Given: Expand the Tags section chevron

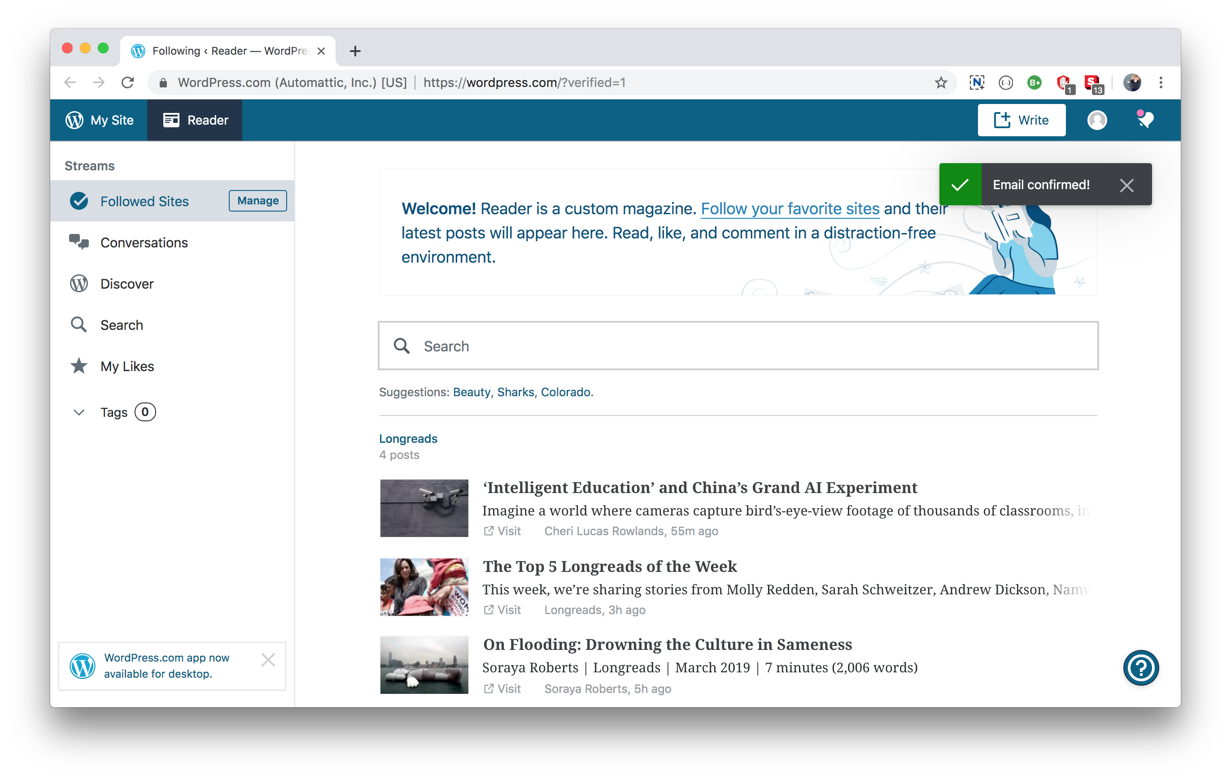Looking at the screenshot, I should [79, 412].
